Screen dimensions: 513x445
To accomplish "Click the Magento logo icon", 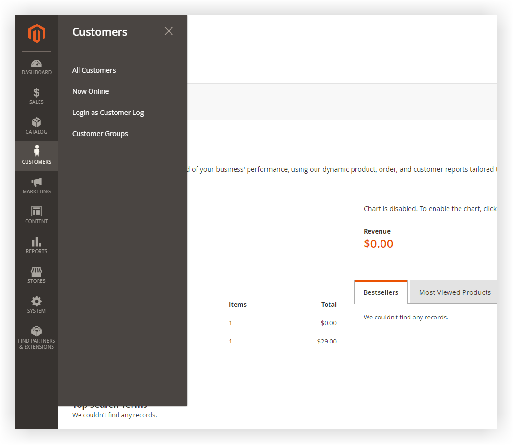I will pos(37,34).
